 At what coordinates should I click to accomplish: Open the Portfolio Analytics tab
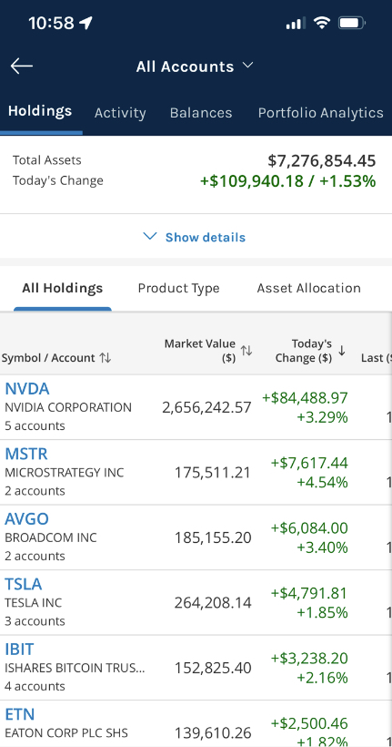click(x=321, y=113)
